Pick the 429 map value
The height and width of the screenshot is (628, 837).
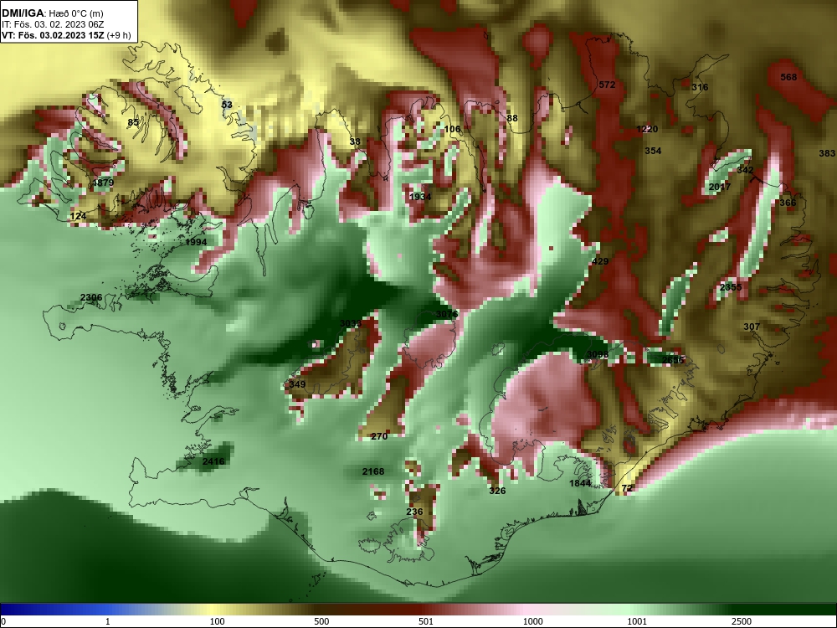pos(600,261)
